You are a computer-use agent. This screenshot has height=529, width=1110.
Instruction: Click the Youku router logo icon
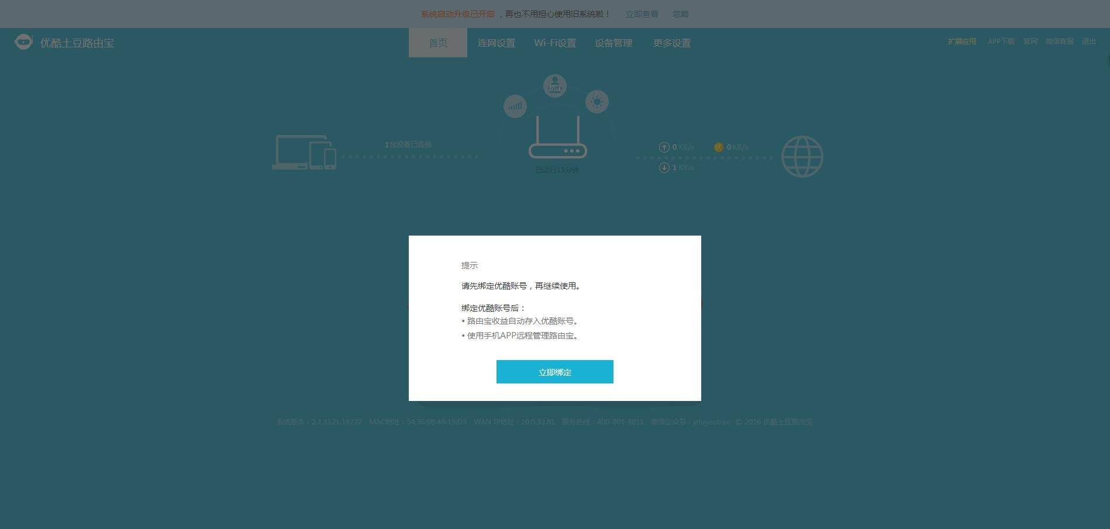coord(23,42)
